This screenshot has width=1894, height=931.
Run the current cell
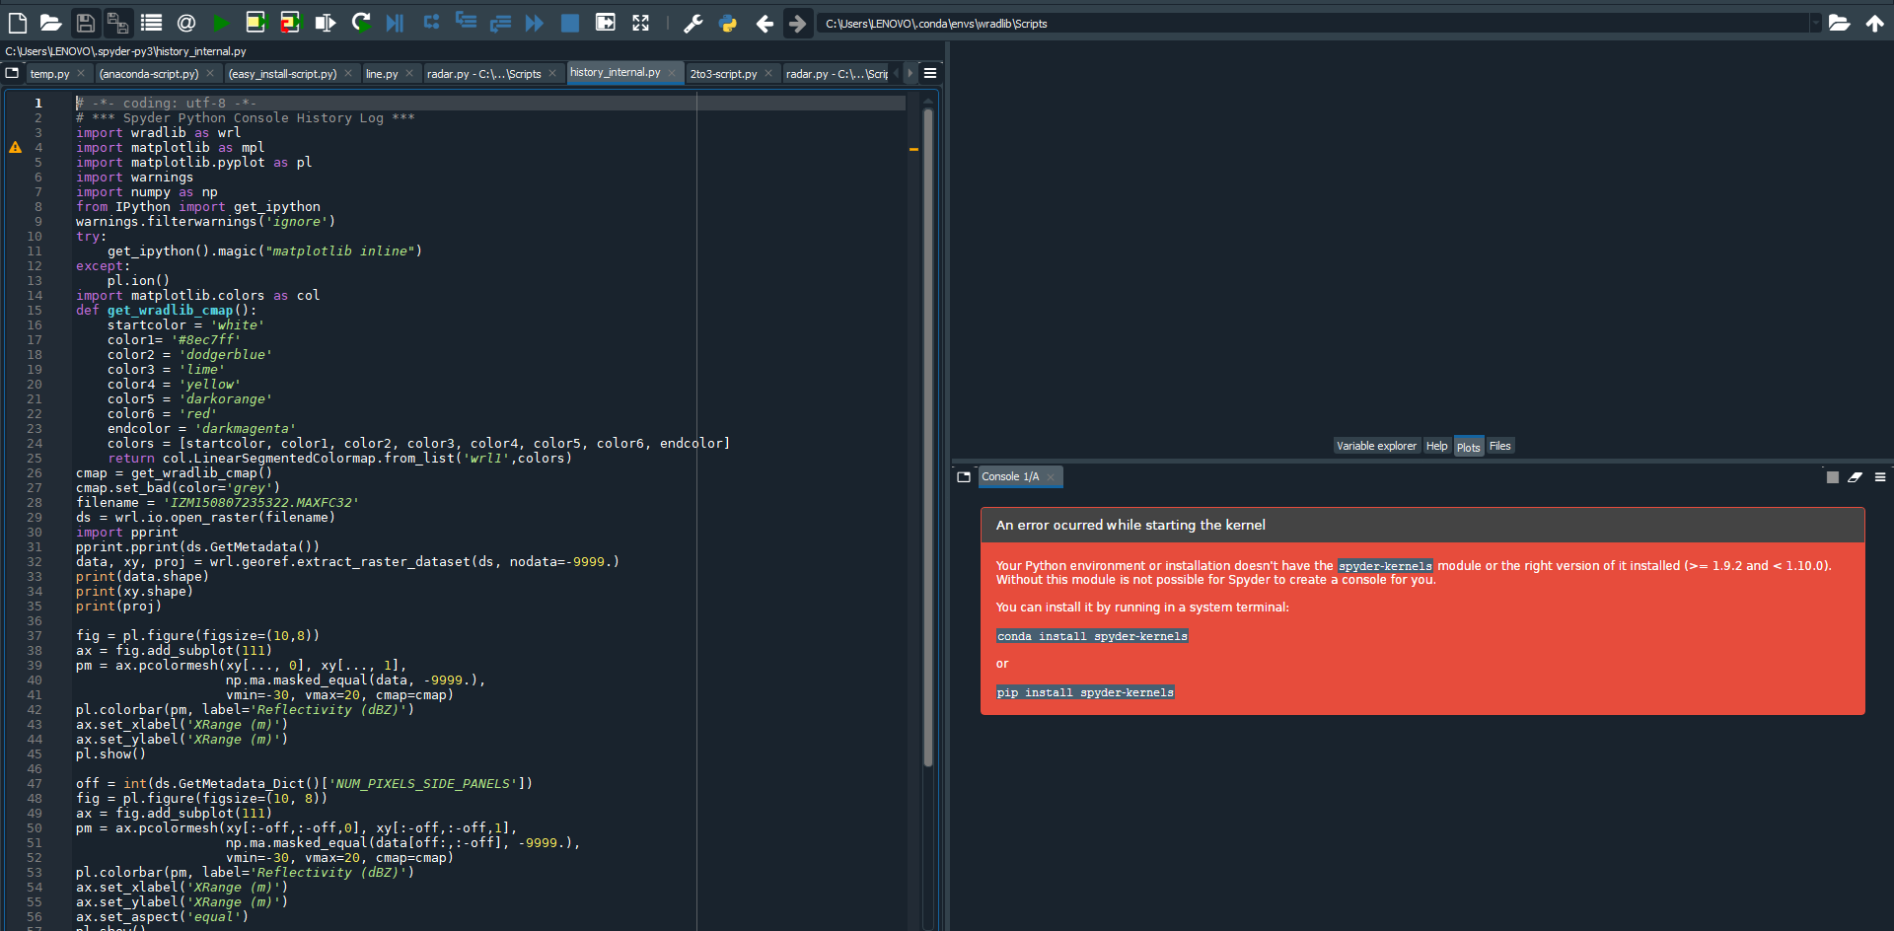256,23
